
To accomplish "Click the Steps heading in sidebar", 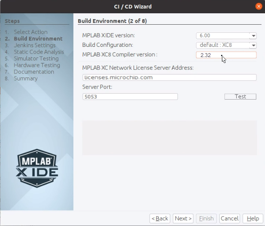I will pos(12,21).
